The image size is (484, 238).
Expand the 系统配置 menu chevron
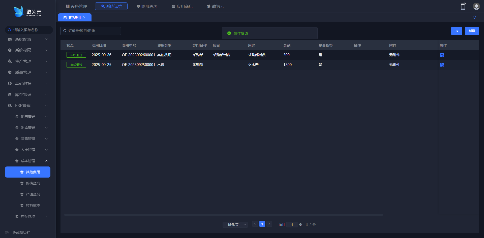(46, 39)
